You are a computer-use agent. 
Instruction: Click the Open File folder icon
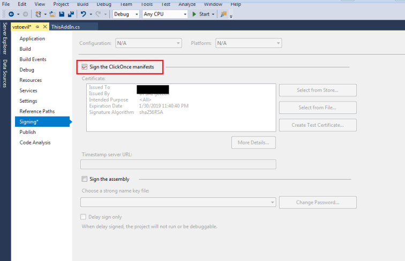(x=52, y=14)
